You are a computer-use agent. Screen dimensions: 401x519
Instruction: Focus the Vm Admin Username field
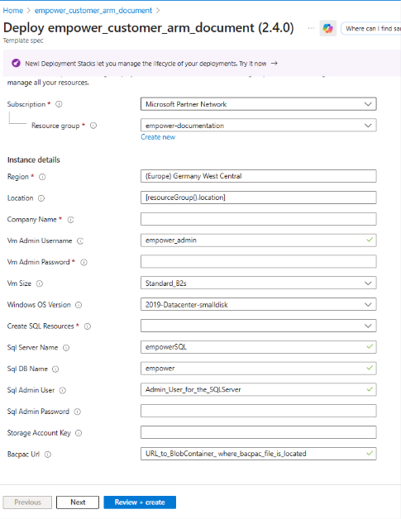tap(258, 240)
